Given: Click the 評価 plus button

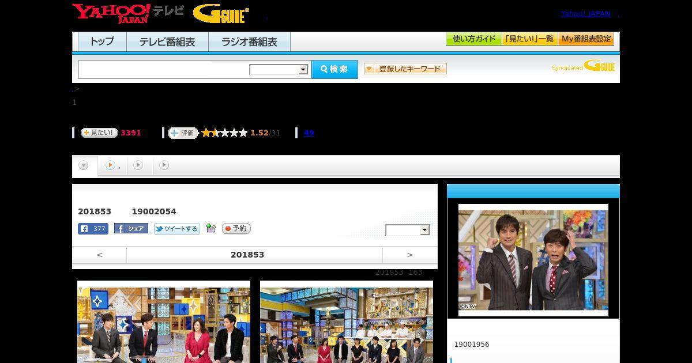Looking at the screenshot, I should point(183,133).
